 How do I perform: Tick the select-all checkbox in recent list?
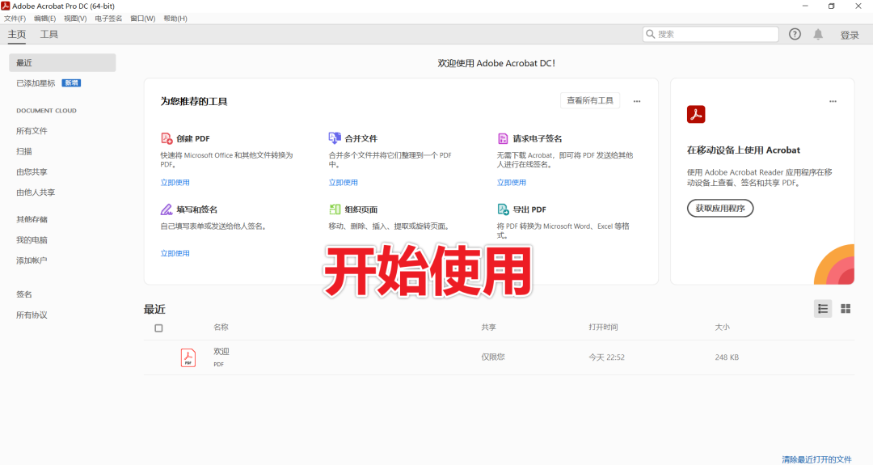pyautogui.click(x=158, y=328)
